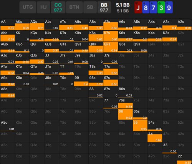The image size is (192, 164).
Task: Click the BTN position button
Action: click(x=74, y=7)
